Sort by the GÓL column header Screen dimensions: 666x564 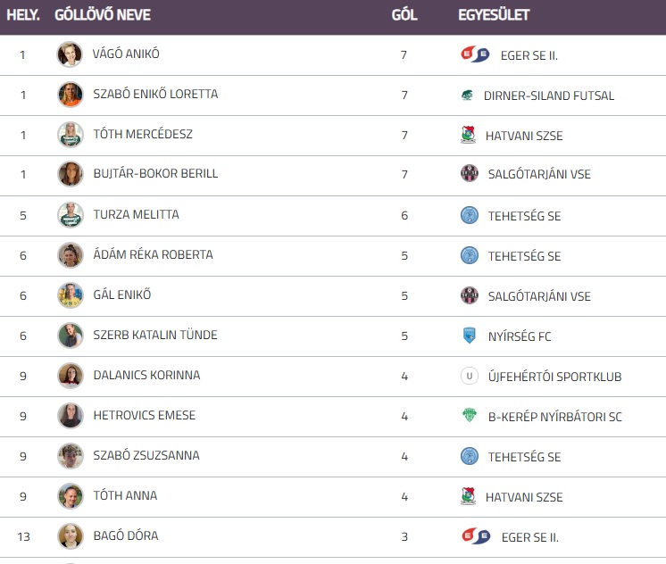(404, 15)
